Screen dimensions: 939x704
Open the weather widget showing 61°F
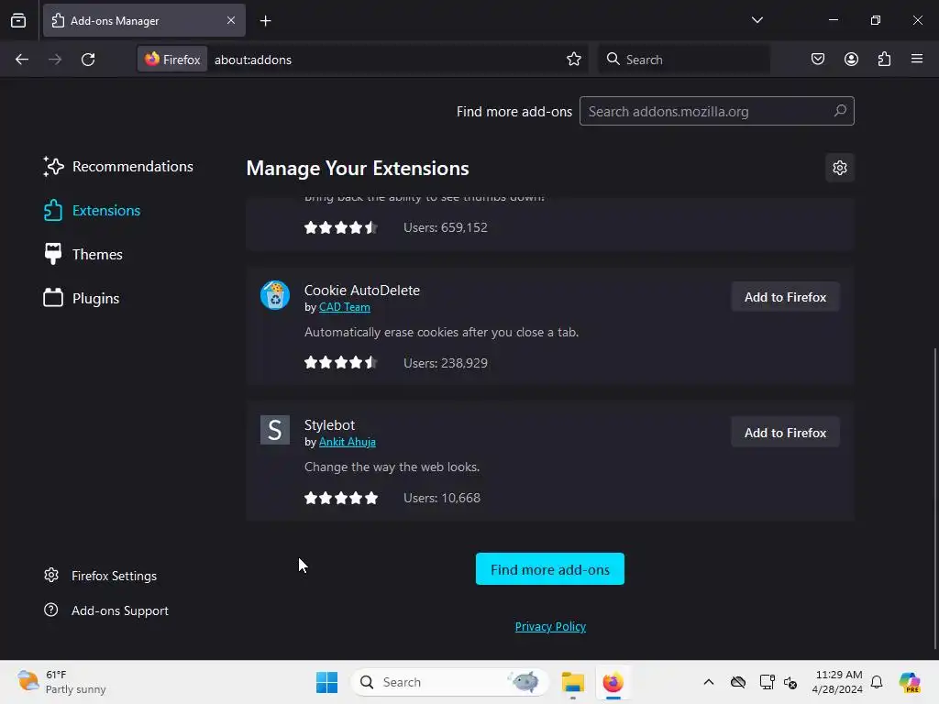(62, 682)
